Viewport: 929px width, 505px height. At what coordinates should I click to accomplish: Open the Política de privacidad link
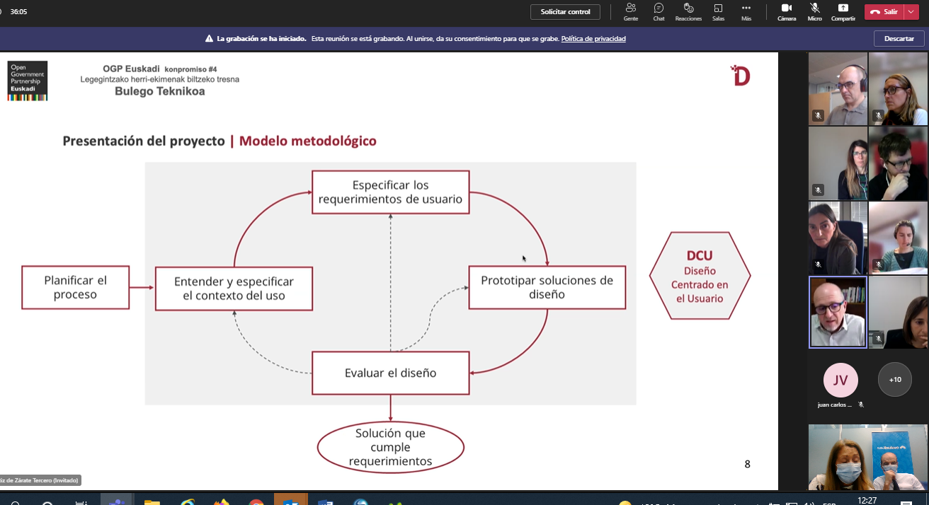pos(593,39)
